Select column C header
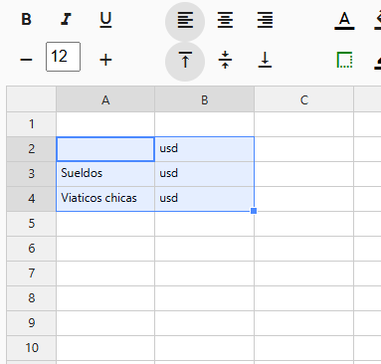The width and height of the screenshot is (381, 364). coord(304,99)
